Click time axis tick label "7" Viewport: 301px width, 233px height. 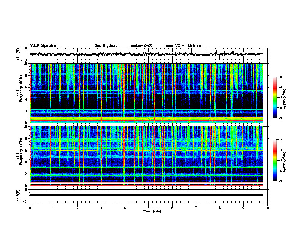pyautogui.click(x=196, y=208)
